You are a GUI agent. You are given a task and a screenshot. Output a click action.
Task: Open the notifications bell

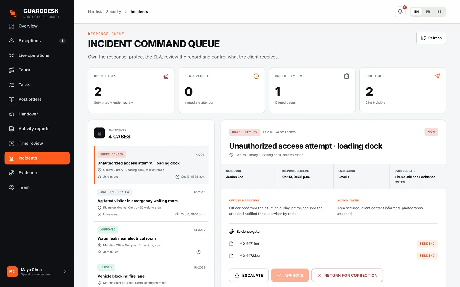[x=400, y=12]
